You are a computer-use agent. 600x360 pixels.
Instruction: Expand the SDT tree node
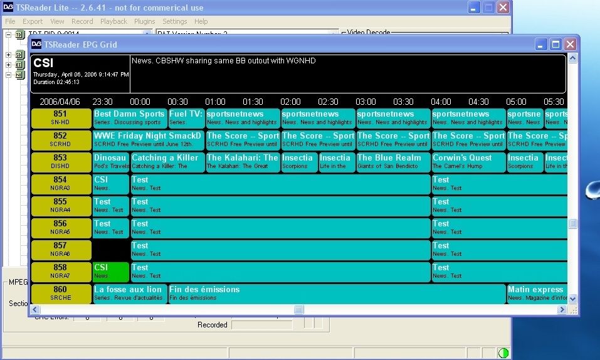pos(8,55)
